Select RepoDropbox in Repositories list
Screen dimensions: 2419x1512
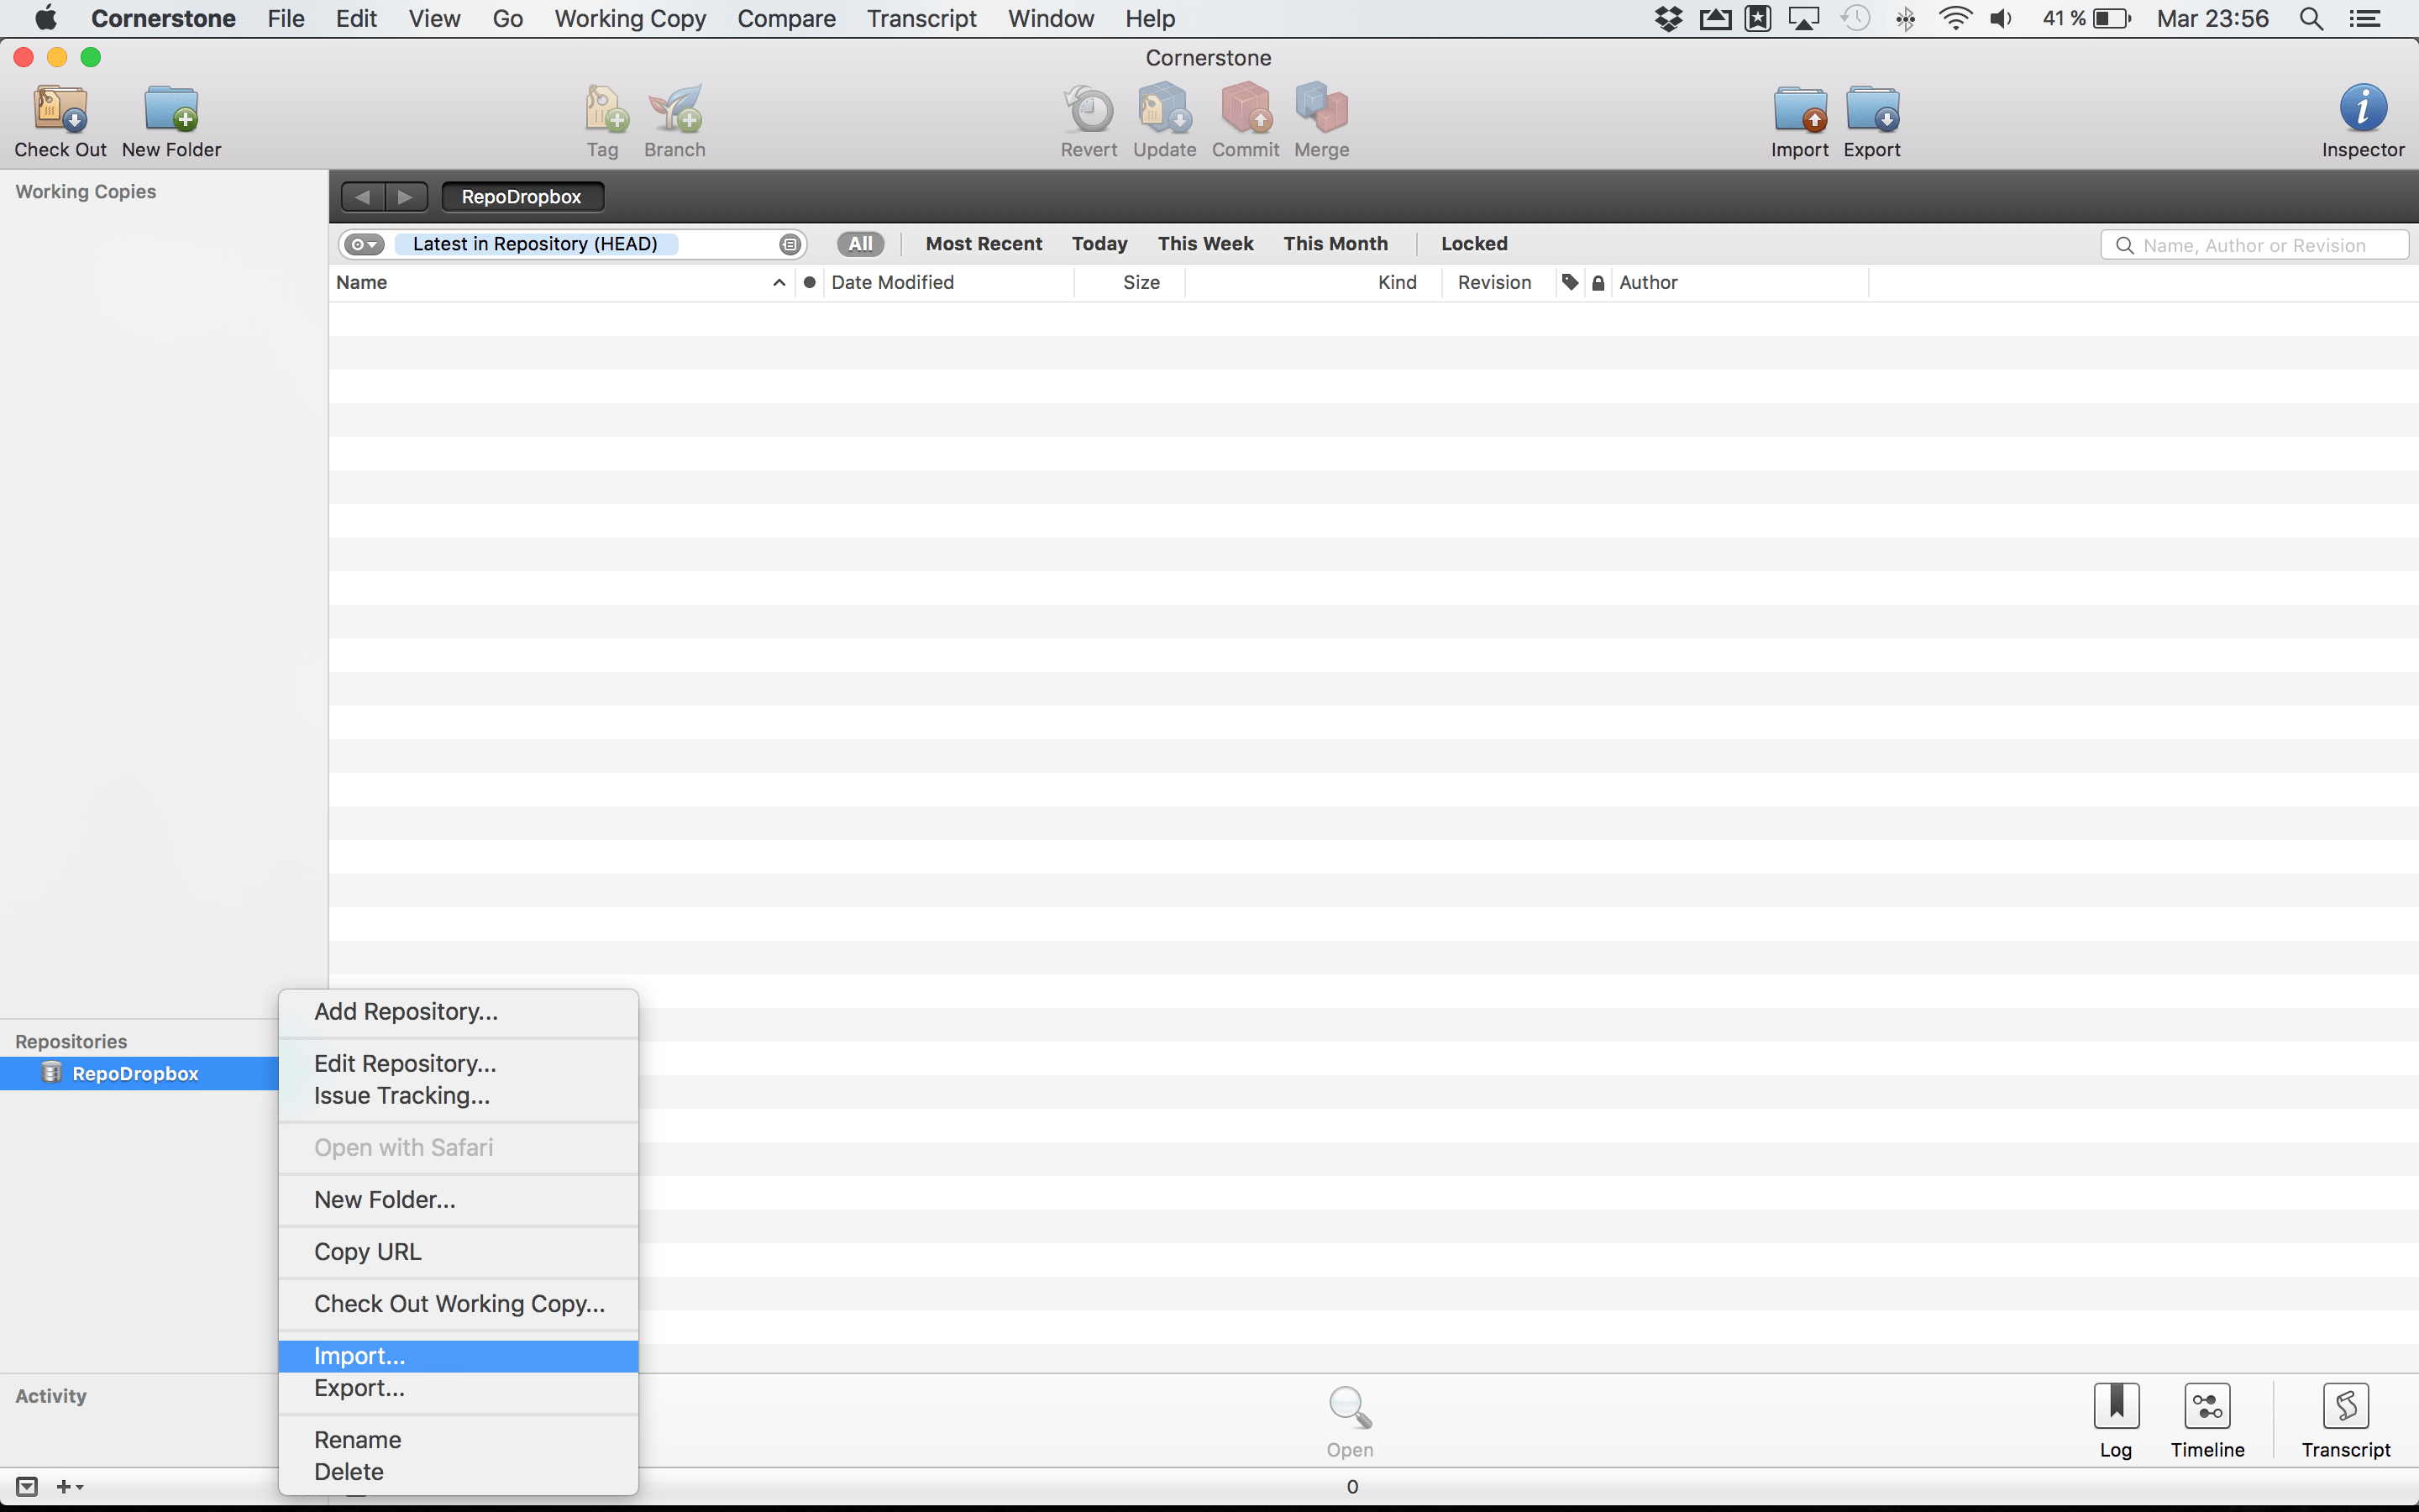click(139, 1074)
